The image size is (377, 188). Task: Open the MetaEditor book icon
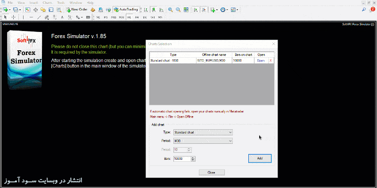pos(93,9)
